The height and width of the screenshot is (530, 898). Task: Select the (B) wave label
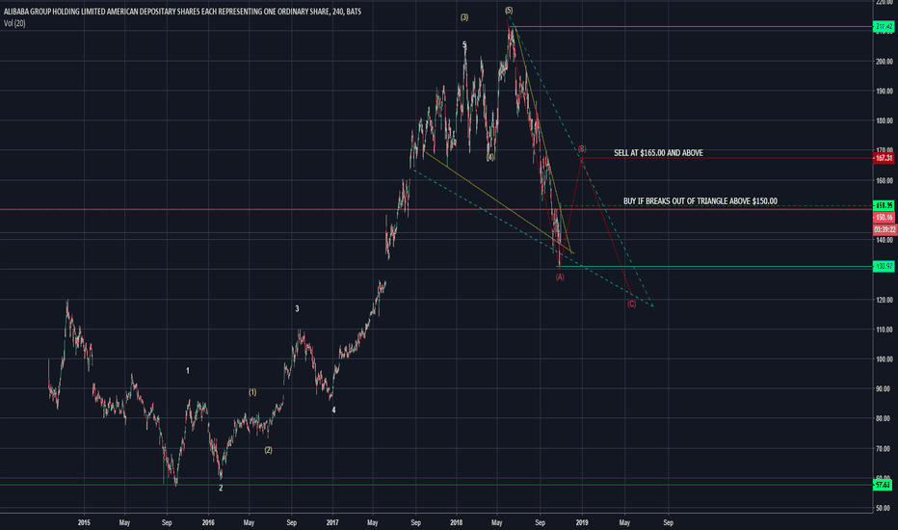pyautogui.click(x=582, y=149)
